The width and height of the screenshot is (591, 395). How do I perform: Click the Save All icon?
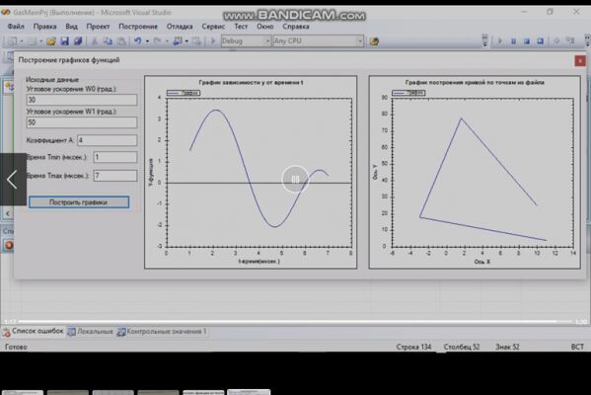[x=78, y=41]
